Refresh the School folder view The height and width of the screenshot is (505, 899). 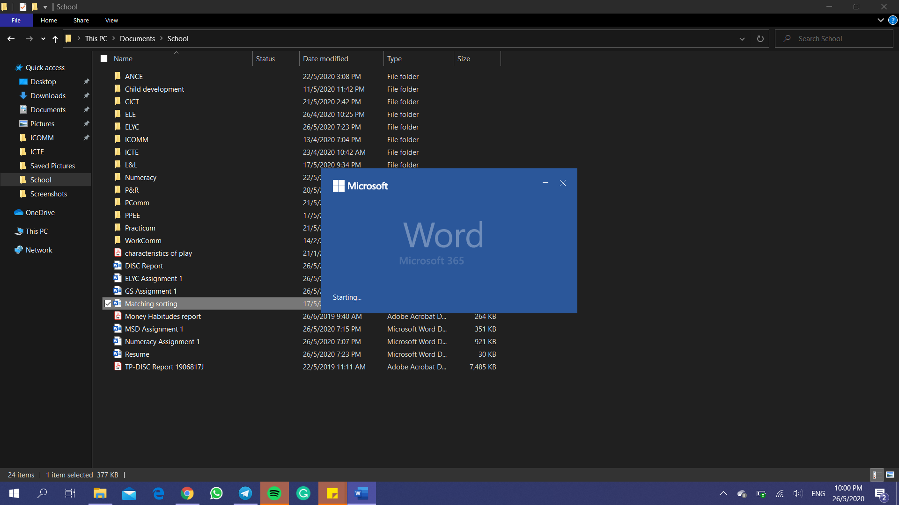pos(760,39)
